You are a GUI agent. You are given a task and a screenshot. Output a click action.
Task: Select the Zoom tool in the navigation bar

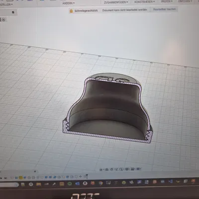coord(116,169)
